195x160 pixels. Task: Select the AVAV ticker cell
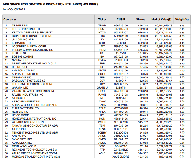coord(102,102)
